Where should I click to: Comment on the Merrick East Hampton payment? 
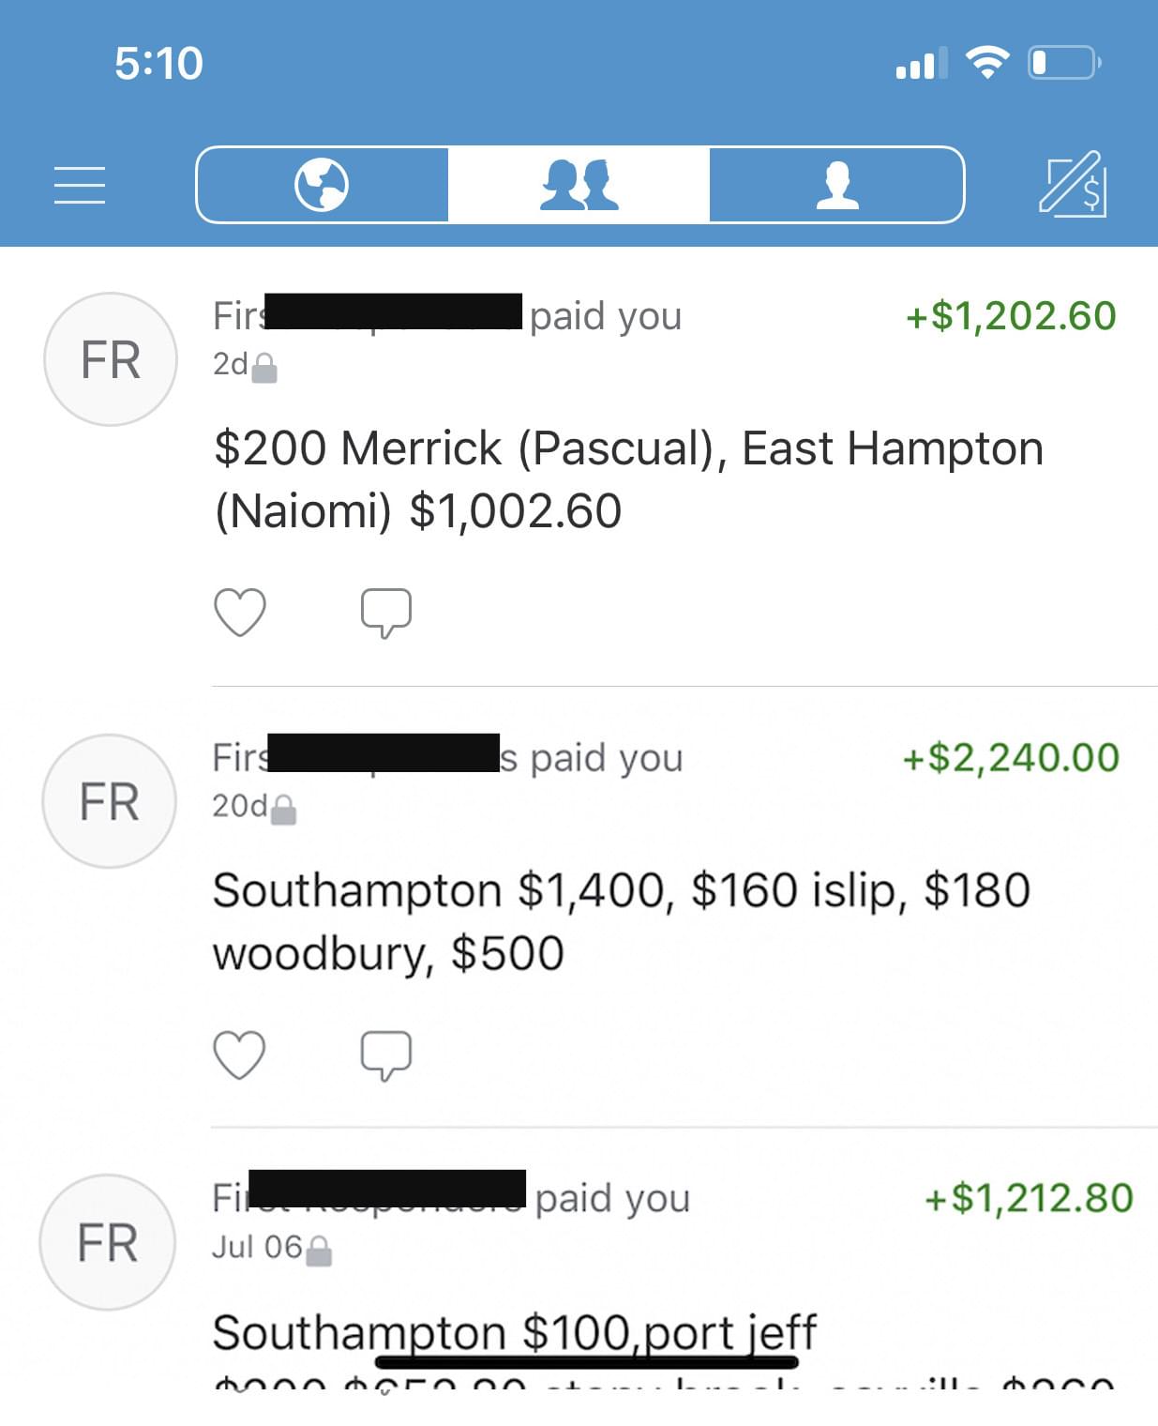[386, 614]
